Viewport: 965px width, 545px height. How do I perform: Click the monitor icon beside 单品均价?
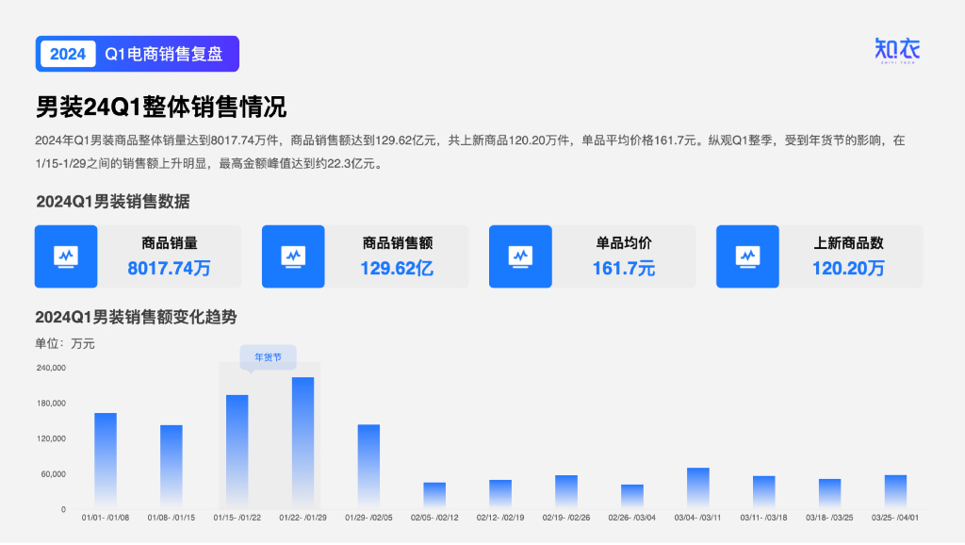(x=520, y=256)
